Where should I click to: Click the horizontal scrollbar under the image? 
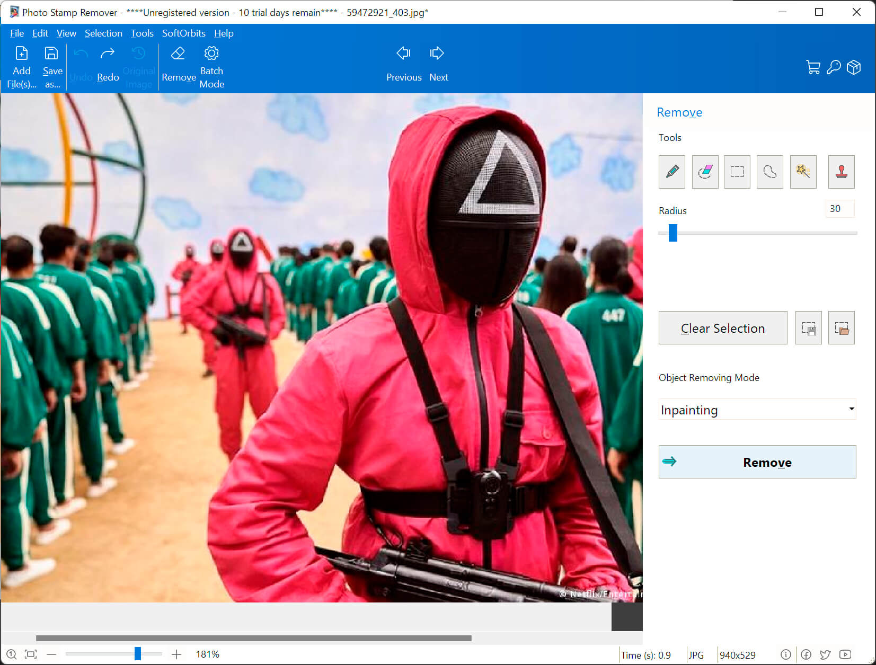coord(253,639)
